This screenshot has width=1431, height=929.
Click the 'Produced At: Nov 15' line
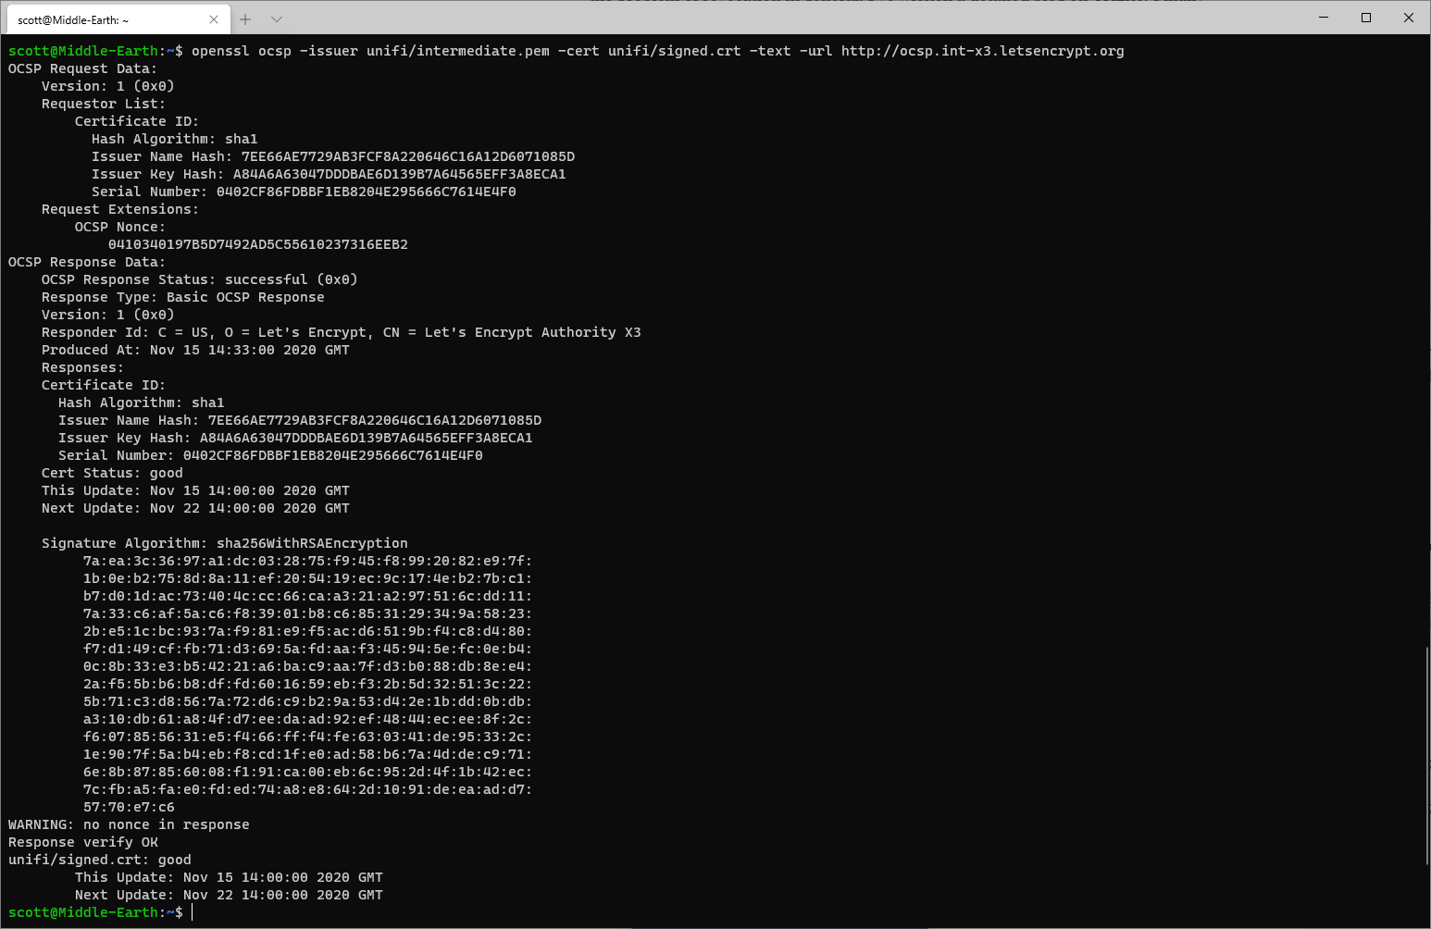195,350
